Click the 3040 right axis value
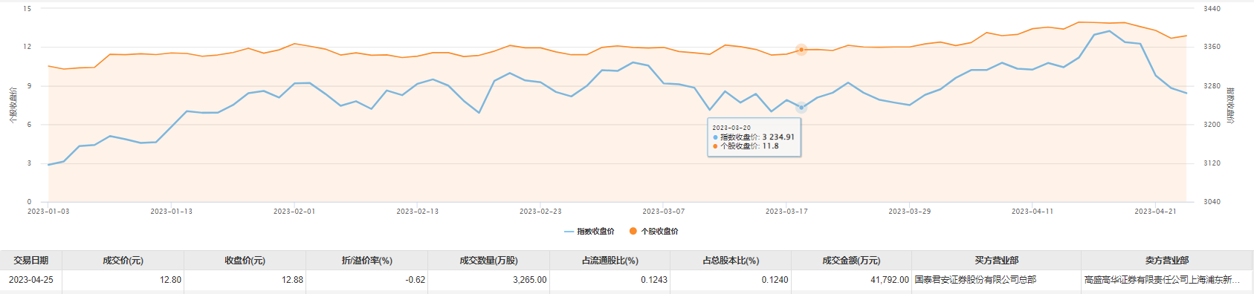 click(1212, 202)
